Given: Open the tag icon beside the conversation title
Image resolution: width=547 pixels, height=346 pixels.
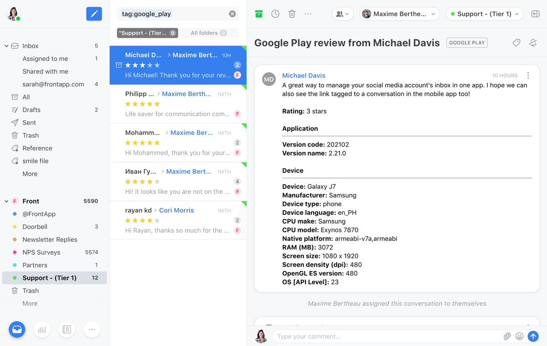Looking at the screenshot, I should (516, 43).
